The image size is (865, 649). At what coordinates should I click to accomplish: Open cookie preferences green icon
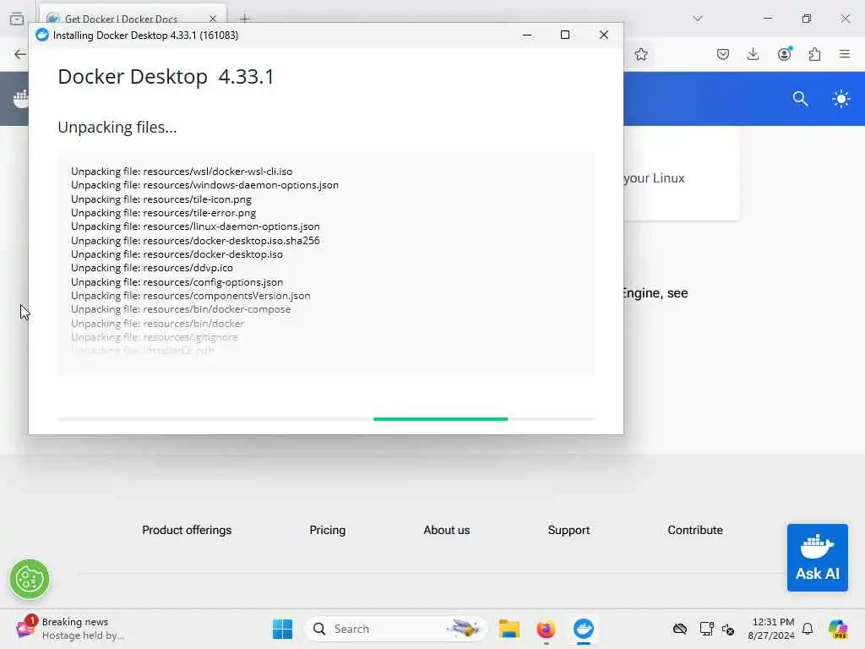coord(30,580)
